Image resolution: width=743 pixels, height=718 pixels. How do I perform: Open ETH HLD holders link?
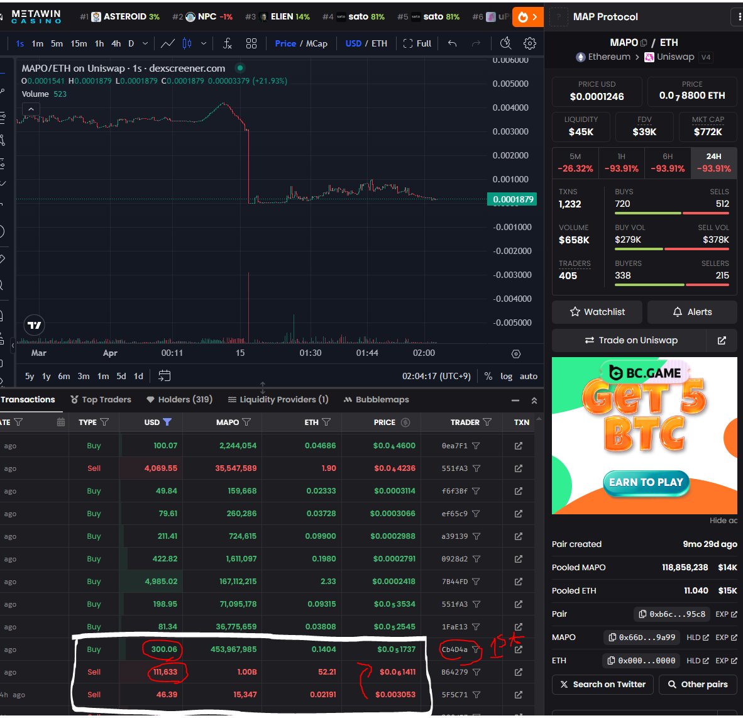pyautogui.click(x=698, y=661)
